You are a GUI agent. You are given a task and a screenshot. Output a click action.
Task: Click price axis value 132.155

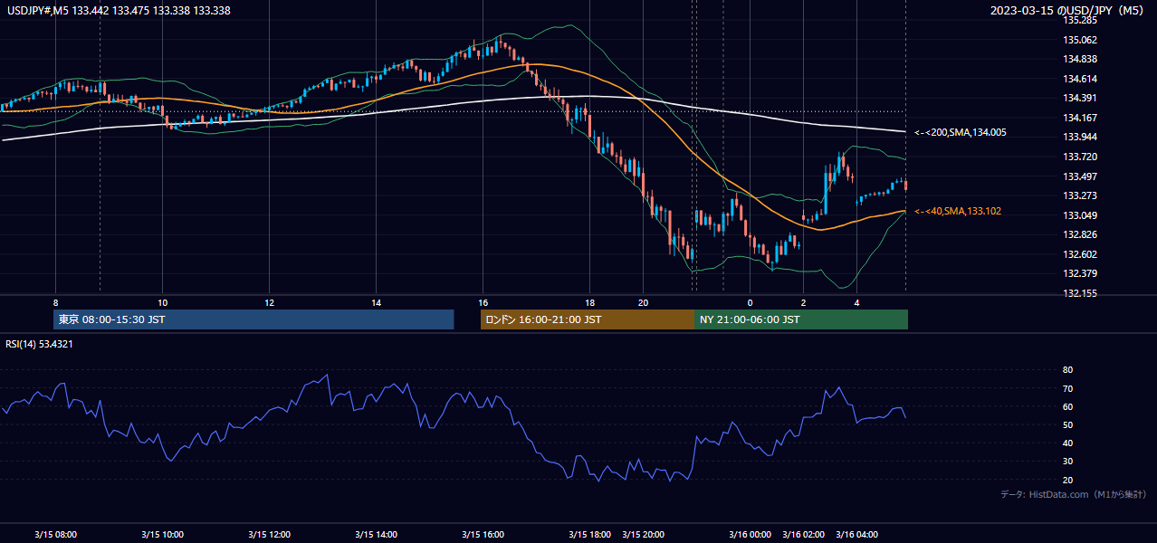[x=1079, y=293]
